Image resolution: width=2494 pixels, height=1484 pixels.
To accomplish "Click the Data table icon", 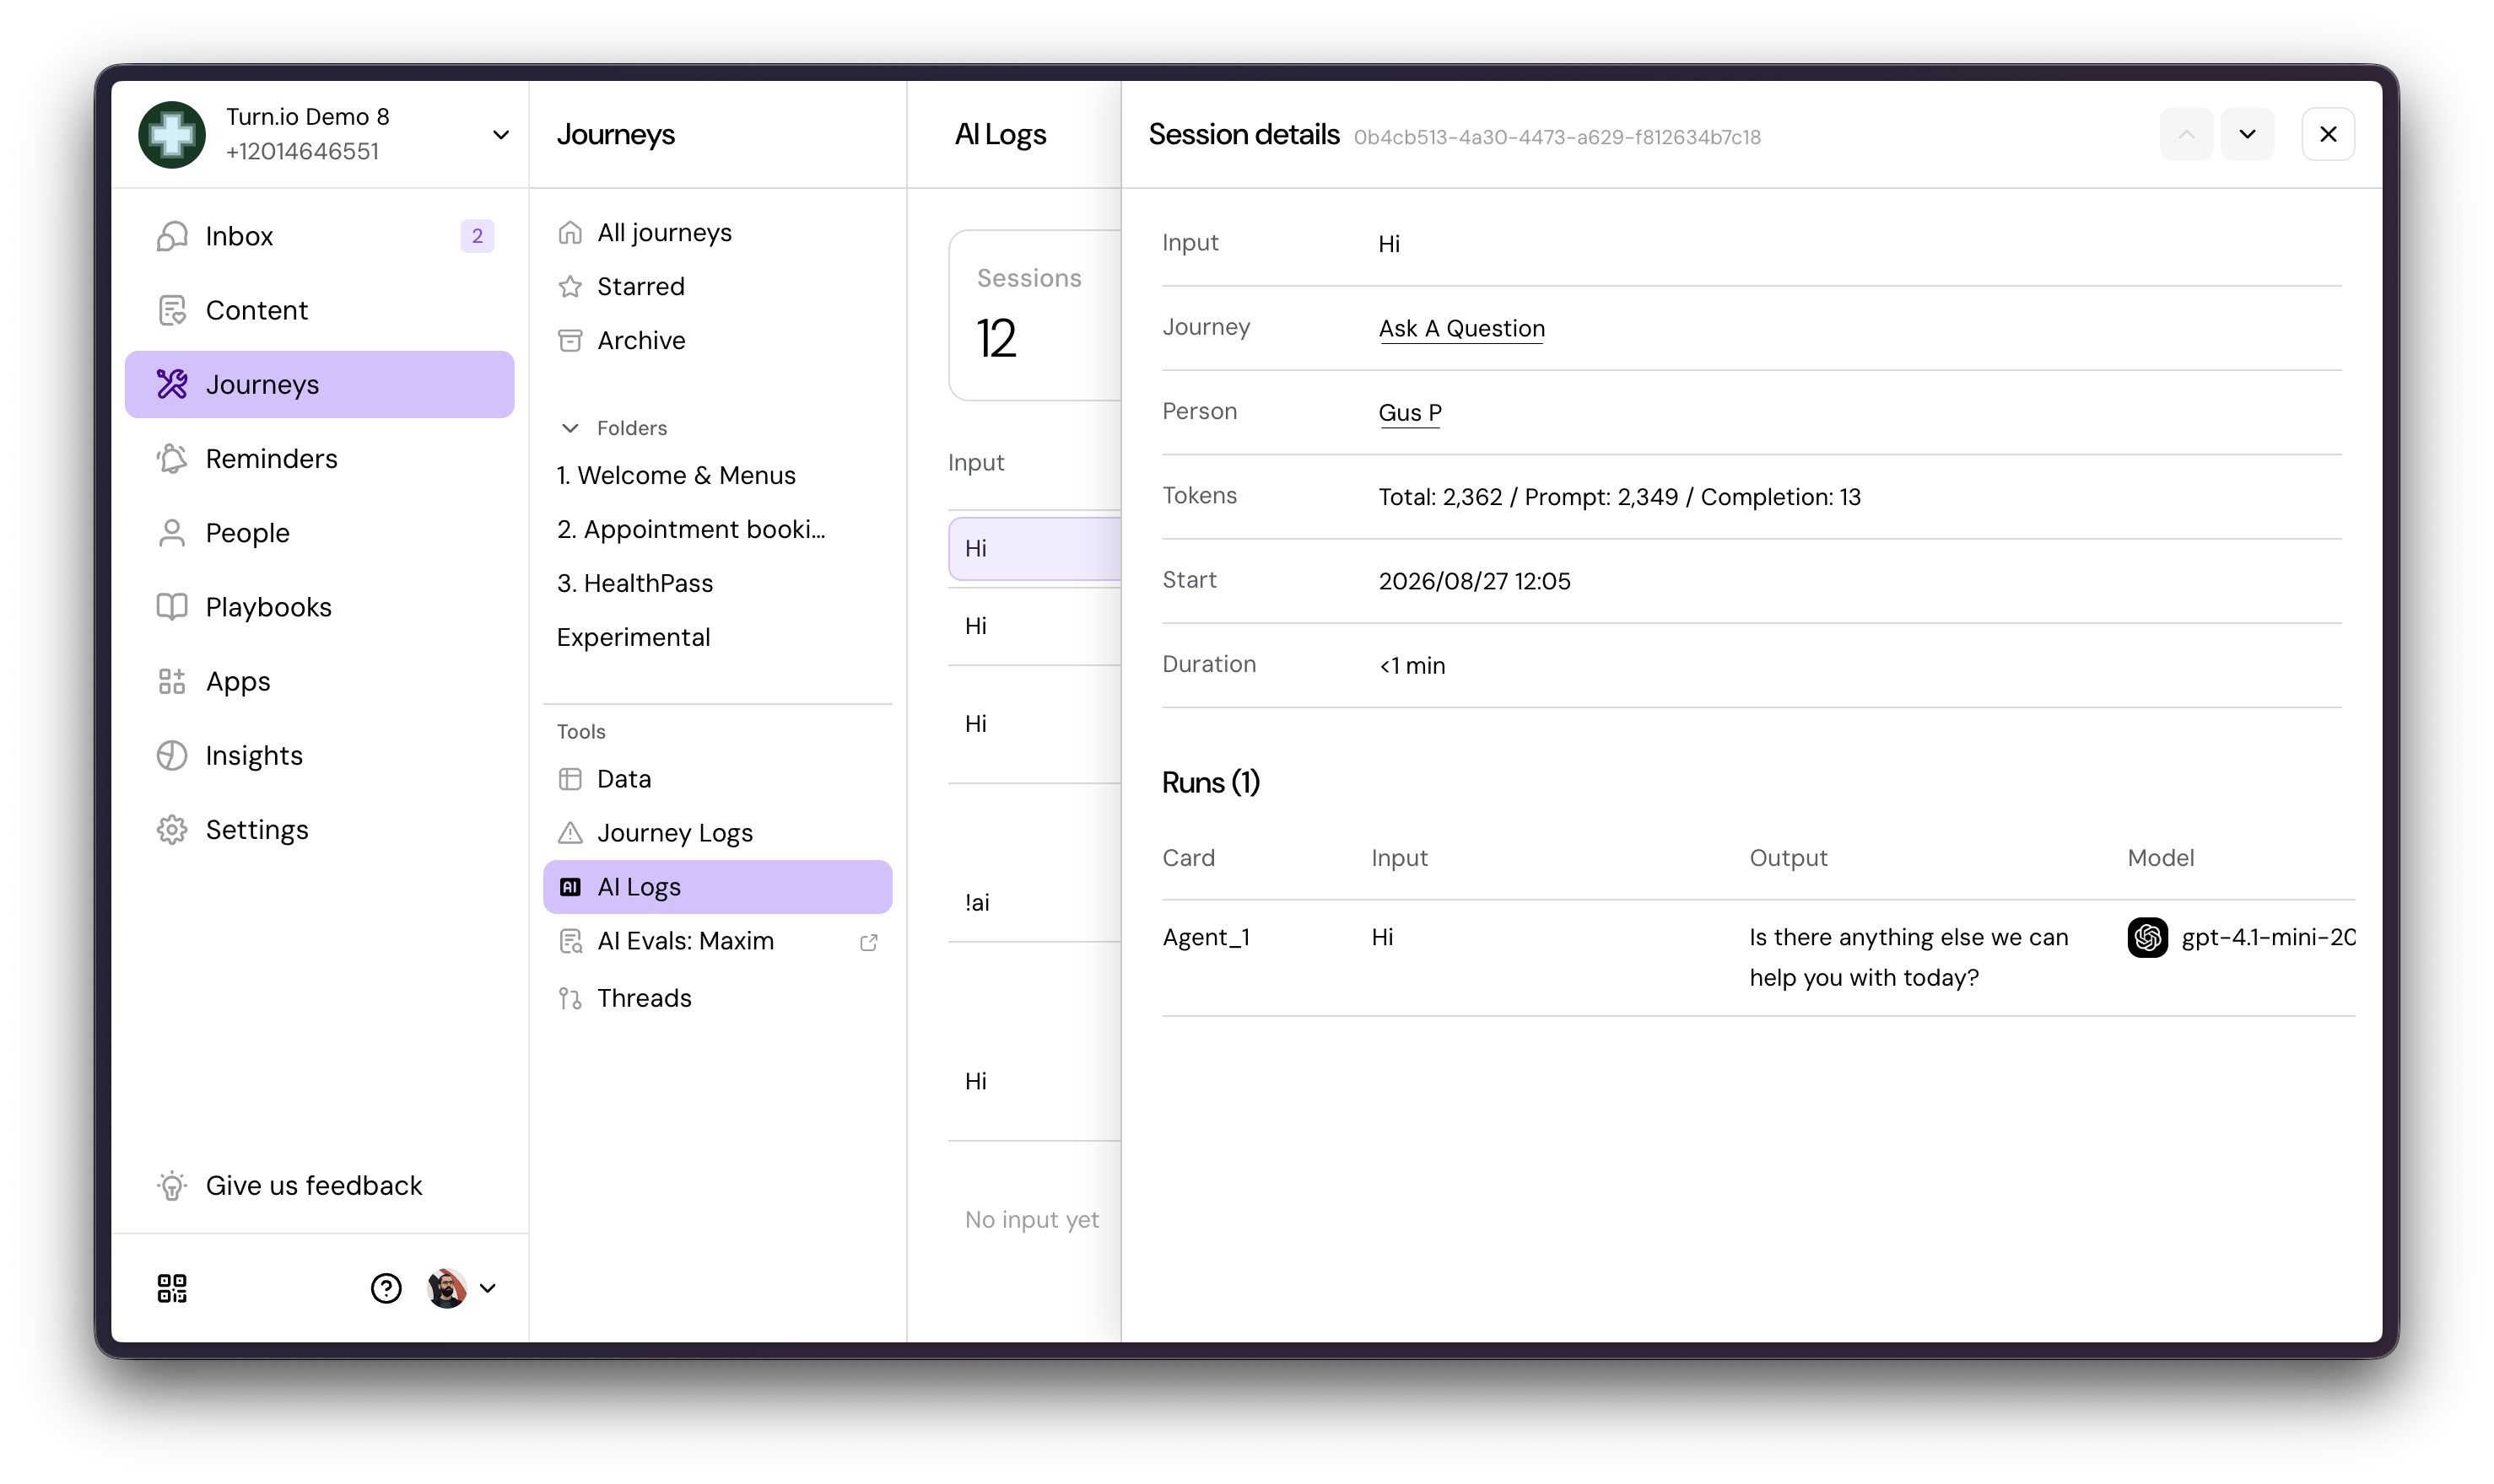I will 570,779.
